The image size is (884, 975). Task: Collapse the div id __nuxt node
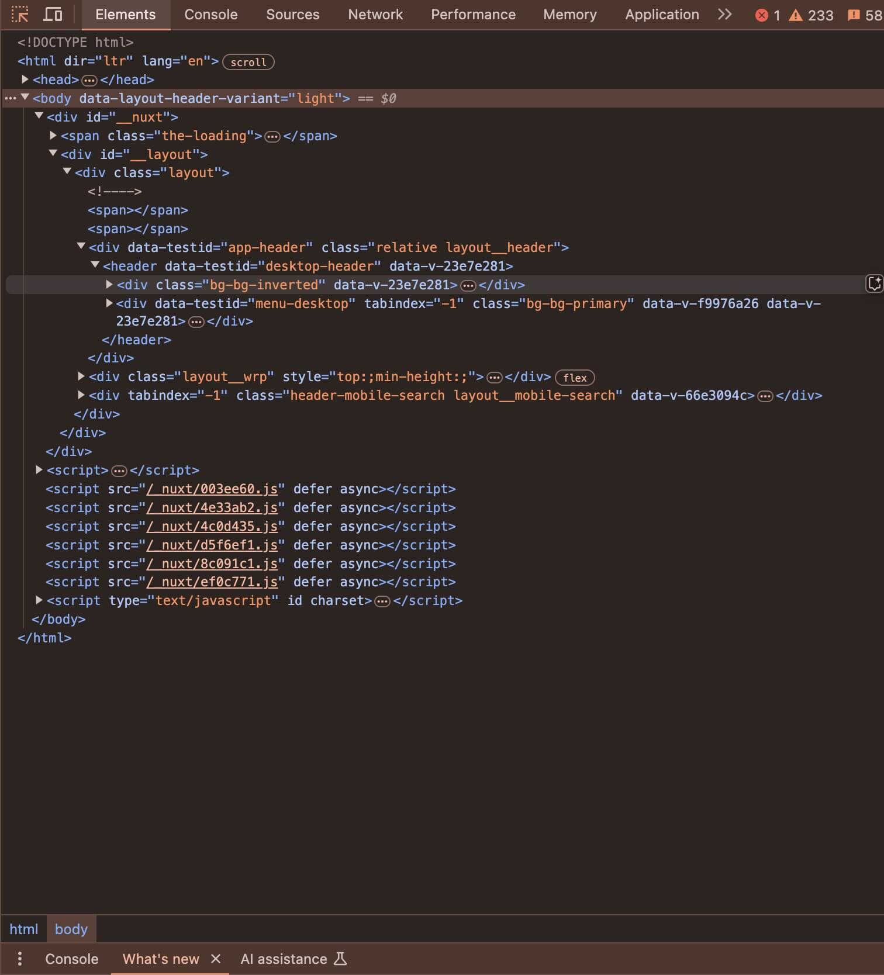[x=39, y=116]
